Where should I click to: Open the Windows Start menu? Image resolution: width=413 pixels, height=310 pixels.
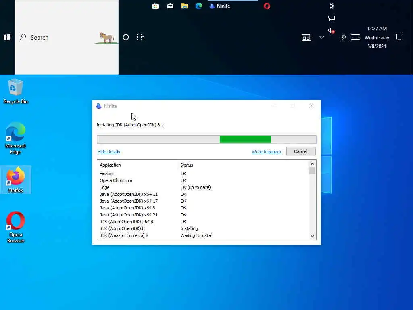point(7,37)
